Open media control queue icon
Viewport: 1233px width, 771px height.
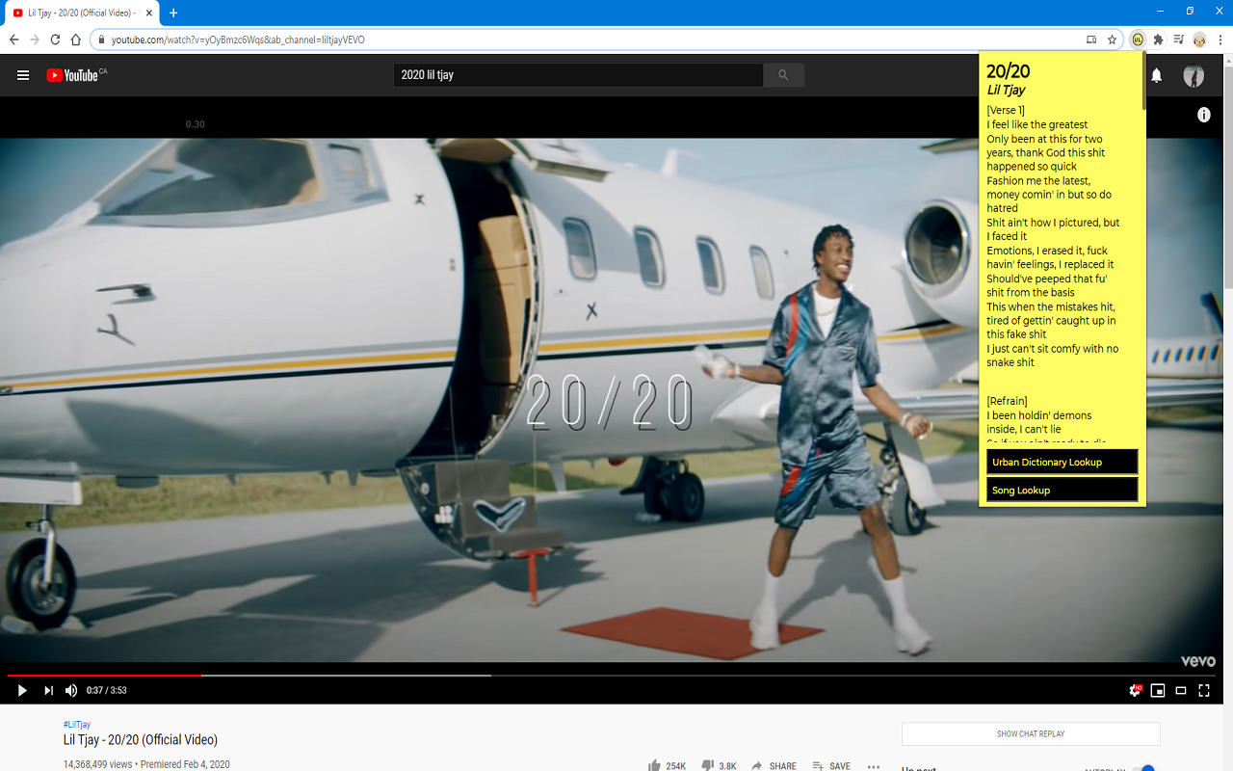(x=1179, y=40)
